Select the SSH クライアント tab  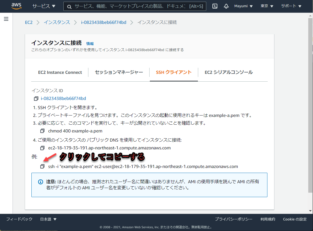click(174, 72)
